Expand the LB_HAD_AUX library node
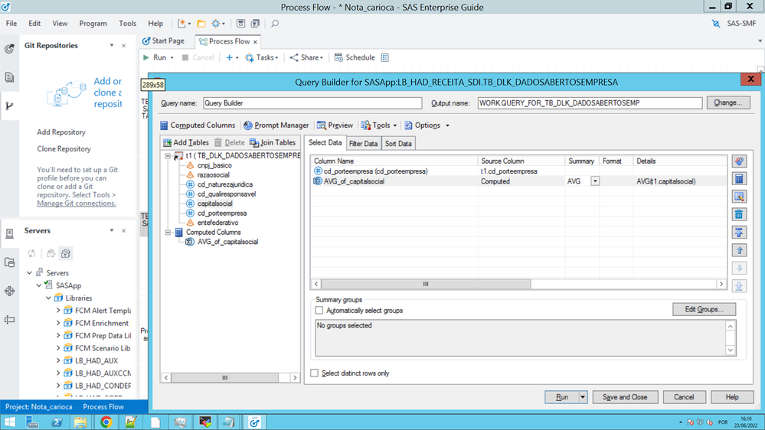765x430 pixels. [58, 360]
